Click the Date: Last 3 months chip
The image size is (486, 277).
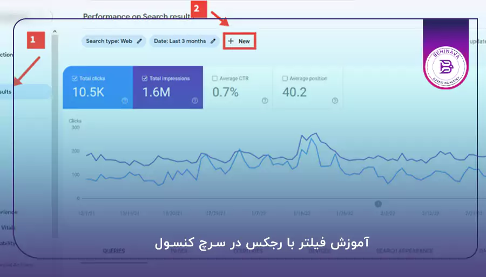pyautogui.click(x=185, y=41)
